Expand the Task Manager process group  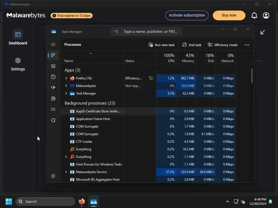coord(66,93)
